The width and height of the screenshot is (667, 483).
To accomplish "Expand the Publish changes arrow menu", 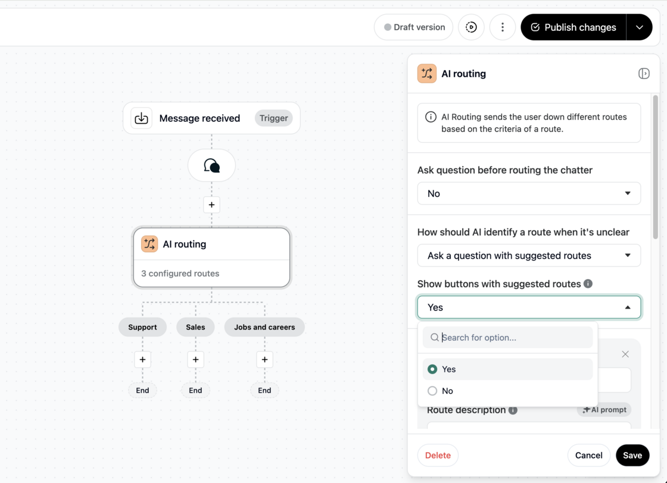I will [639, 27].
